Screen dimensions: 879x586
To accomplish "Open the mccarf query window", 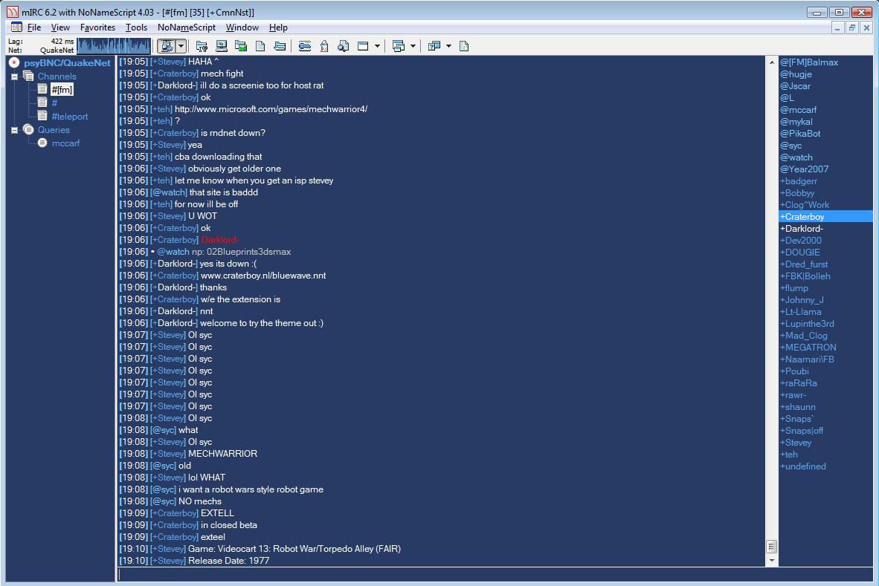I will pos(65,143).
